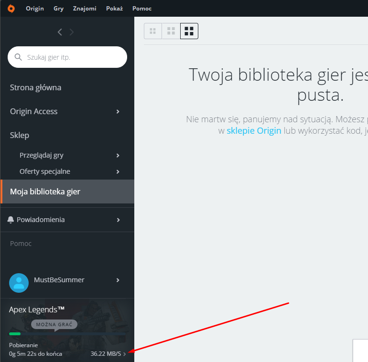Click the Apex Legends™ download title
368x362 pixels.
click(37, 309)
